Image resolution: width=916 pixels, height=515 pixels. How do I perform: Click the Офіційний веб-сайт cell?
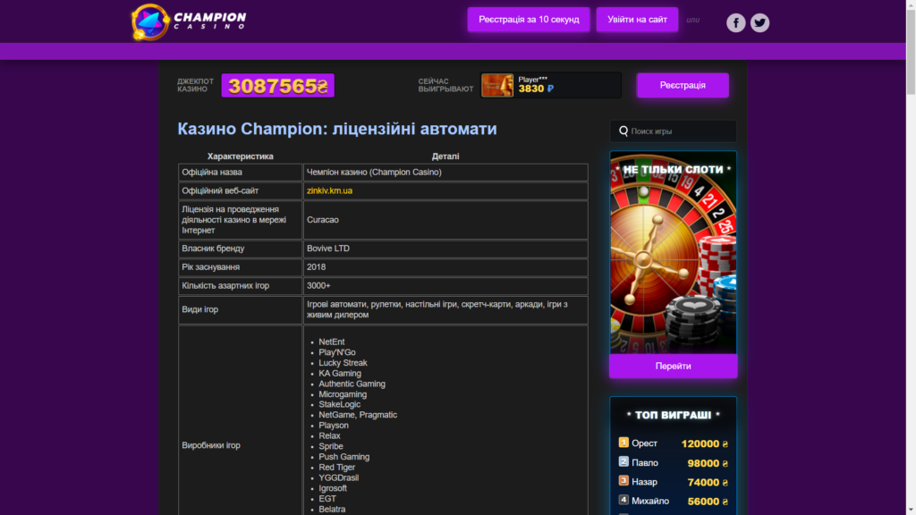click(240, 191)
